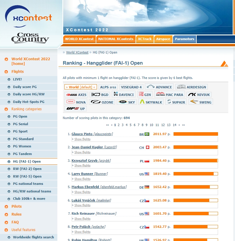Switch to the Airspace tab

(163, 39)
